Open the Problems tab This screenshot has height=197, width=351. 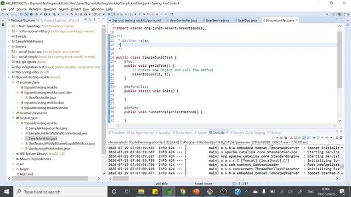(117, 132)
